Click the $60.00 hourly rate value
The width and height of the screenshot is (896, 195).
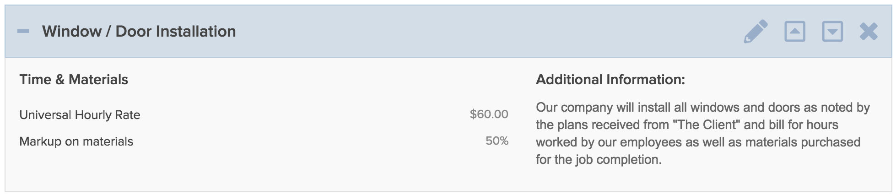tap(489, 114)
